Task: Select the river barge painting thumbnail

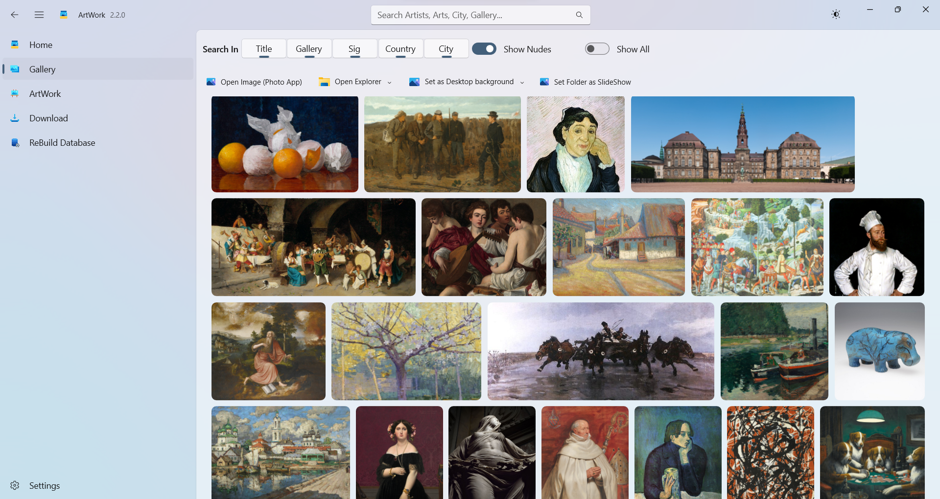Action: [x=775, y=351]
